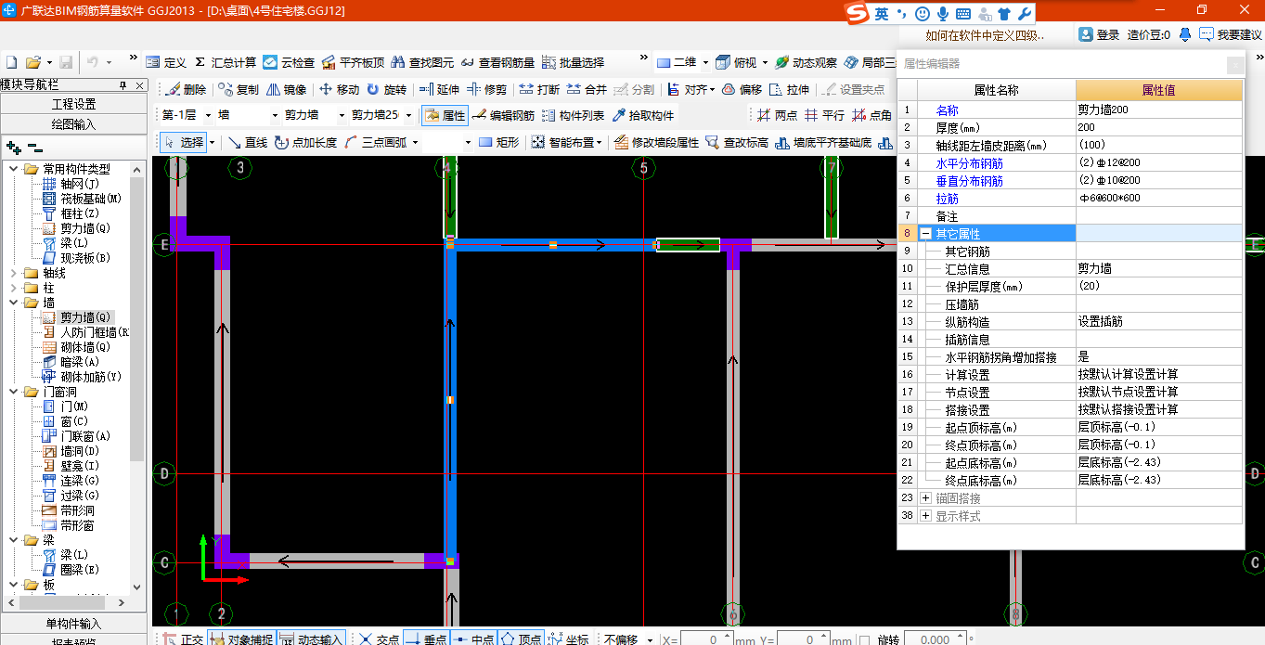Check the 旋转 rotation checkbox

click(864, 640)
